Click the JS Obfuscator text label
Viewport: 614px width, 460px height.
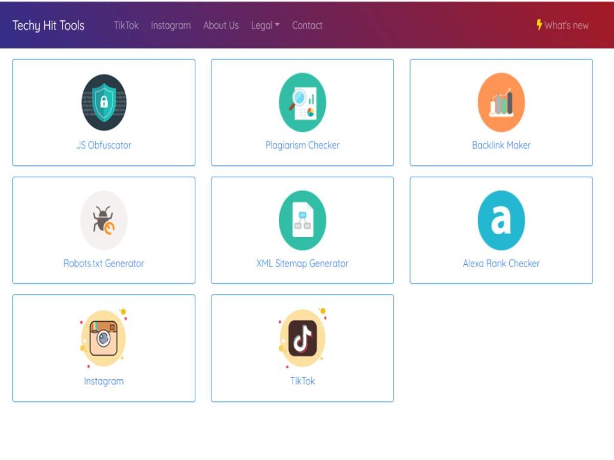point(104,144)
